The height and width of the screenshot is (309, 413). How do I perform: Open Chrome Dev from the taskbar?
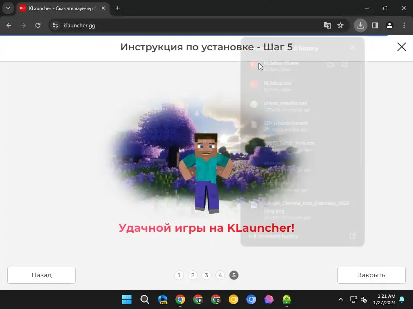(216, 299)
